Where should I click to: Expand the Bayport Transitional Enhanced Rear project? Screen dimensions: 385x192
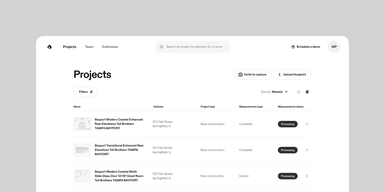coord(307,150)
